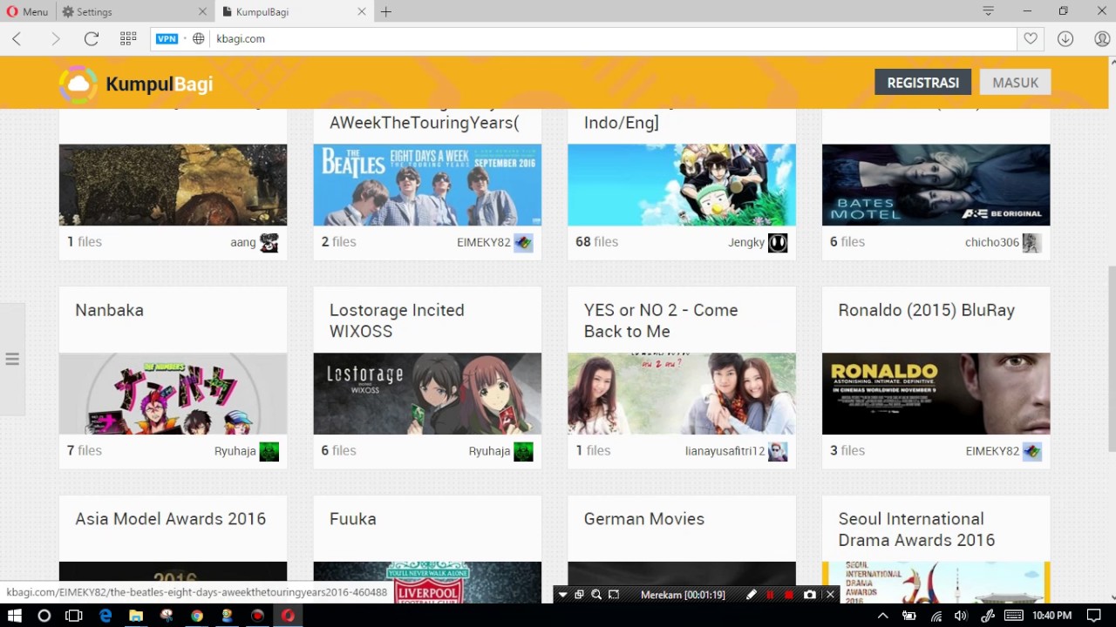Close the recorder toolbar
1116x627 pixels.
click(x=830, y=595)
